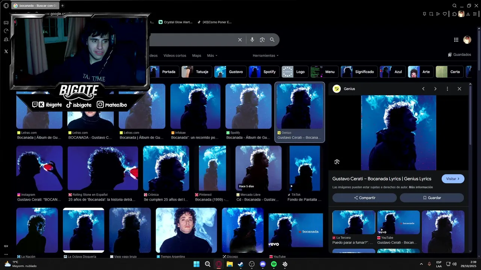
Task: Start voice search with microphone icon
Action: click(x=252, y=40)
